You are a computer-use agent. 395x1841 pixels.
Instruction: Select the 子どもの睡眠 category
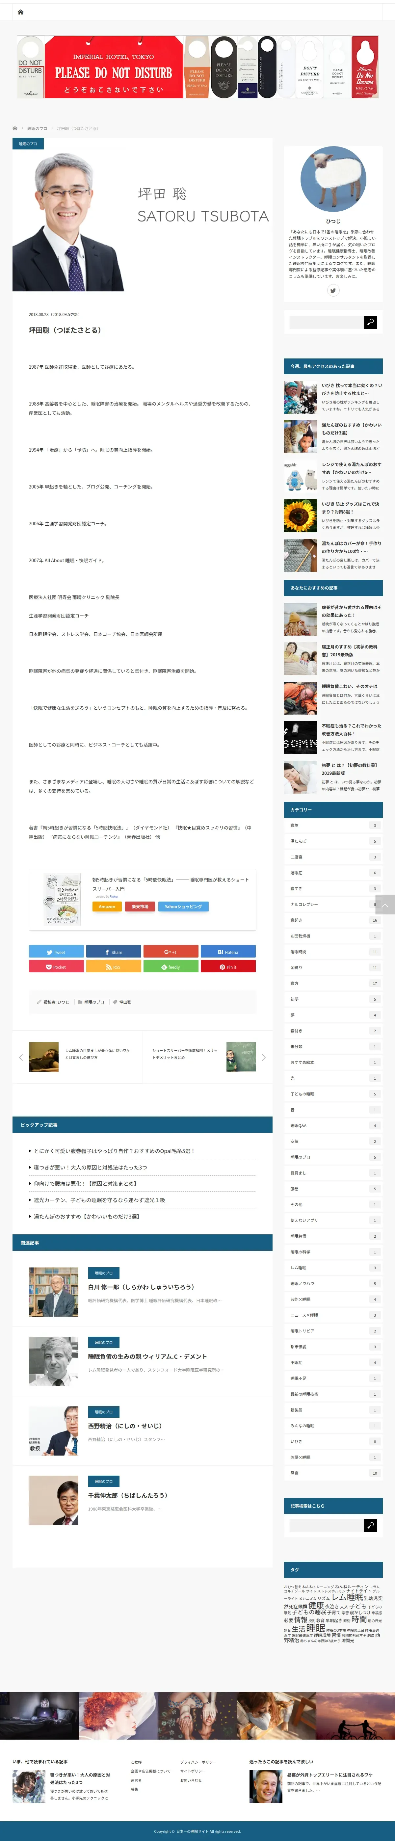point(333,1094)
